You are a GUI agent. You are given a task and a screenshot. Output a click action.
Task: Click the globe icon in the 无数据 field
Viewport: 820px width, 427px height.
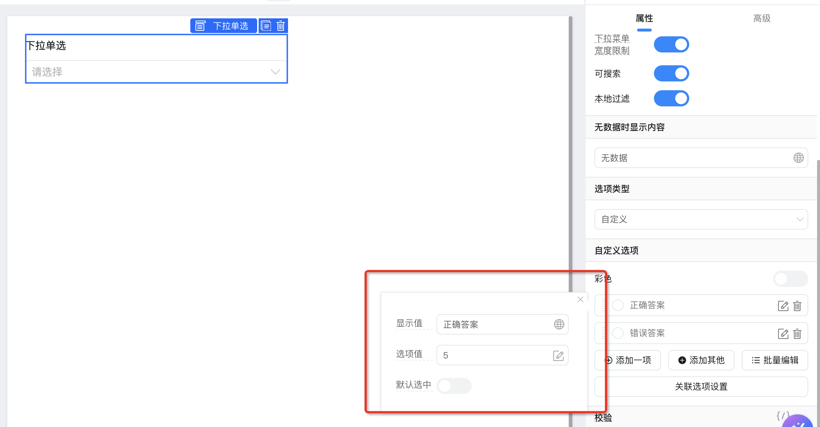(x=798, y=158)
